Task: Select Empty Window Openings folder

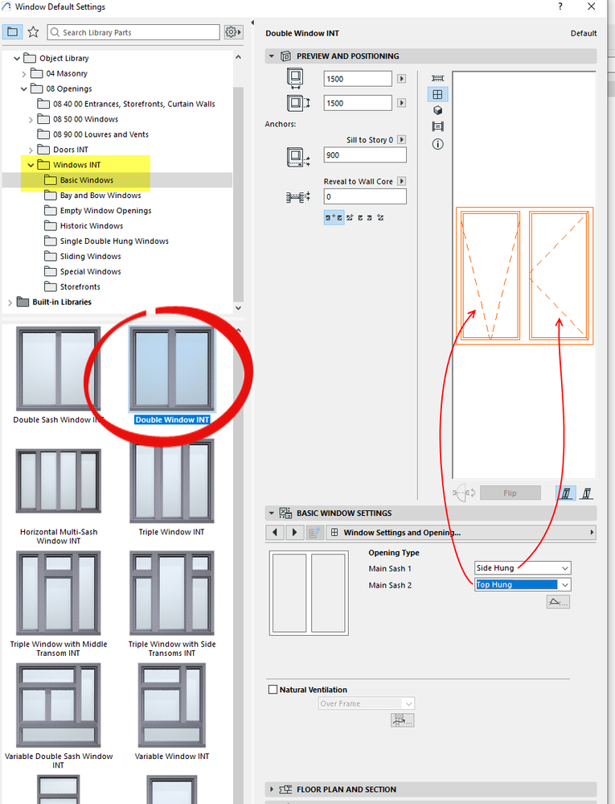Action: tap(105, 211)
